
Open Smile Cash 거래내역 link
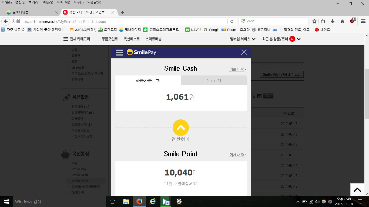coord(237,70)
